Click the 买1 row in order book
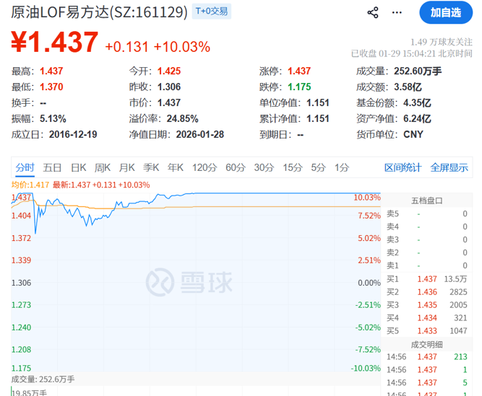The height and width of the screenshot is (396, 482). click(x=427, y=278)
